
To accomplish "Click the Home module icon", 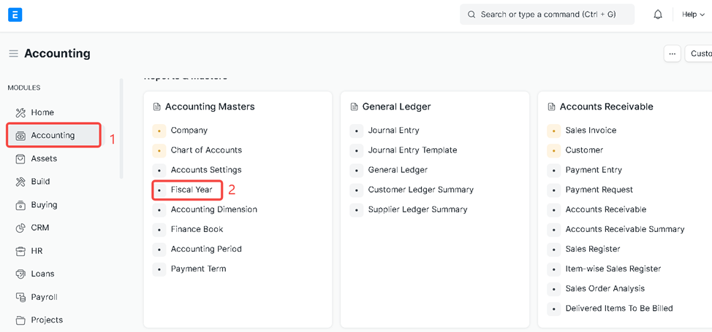I will tap(20, 112).
